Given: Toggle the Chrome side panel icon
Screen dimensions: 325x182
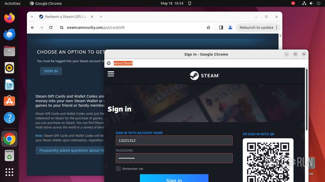Looking at the screenshot, I should (x=221, y=28).
